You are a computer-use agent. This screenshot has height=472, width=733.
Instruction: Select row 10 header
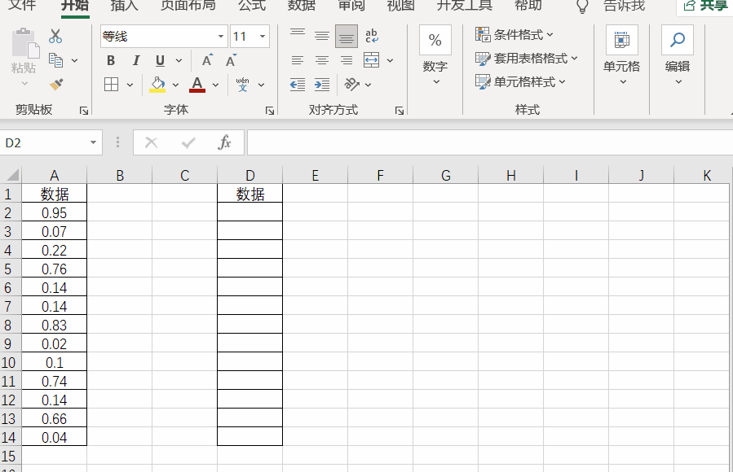coord(11,362)
